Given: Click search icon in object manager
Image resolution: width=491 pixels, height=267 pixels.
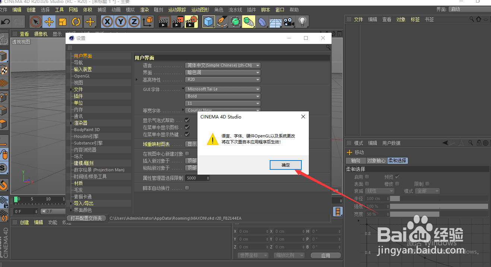Looking at the screenshot, I should click(x=472, y=19).
